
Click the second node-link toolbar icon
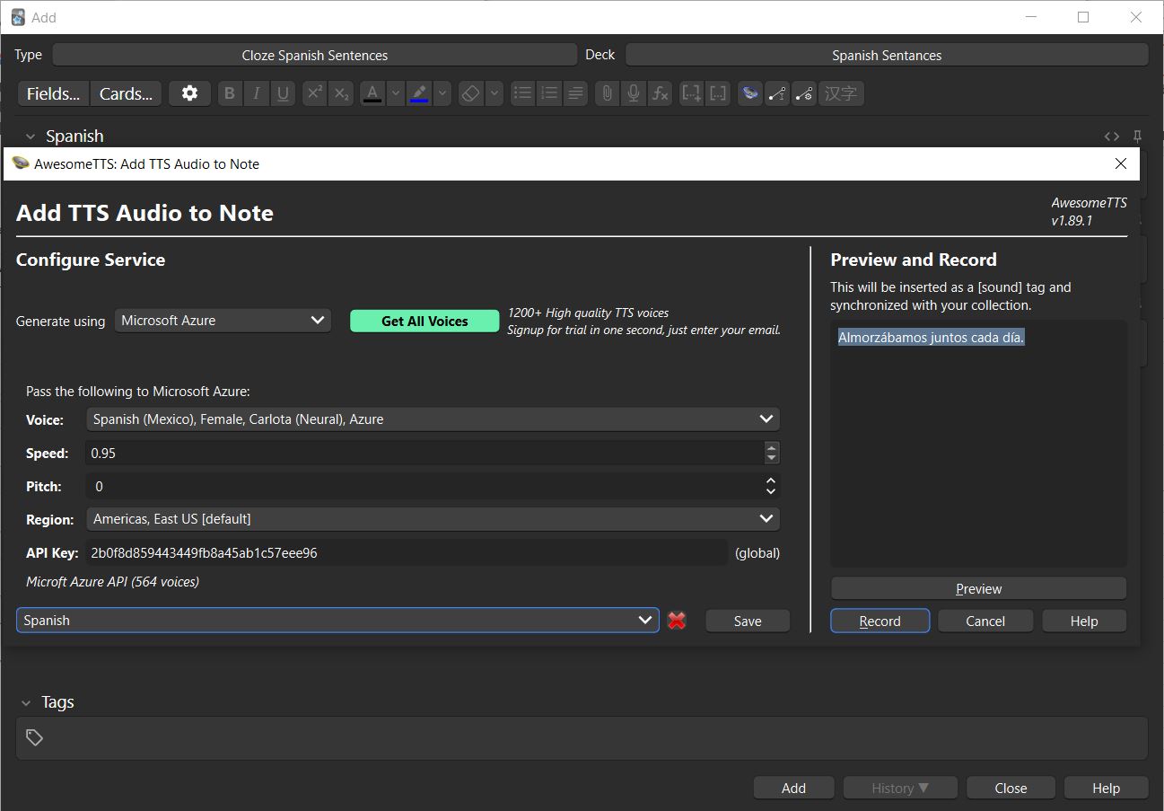pyautogui.click(x=804, y=93)
